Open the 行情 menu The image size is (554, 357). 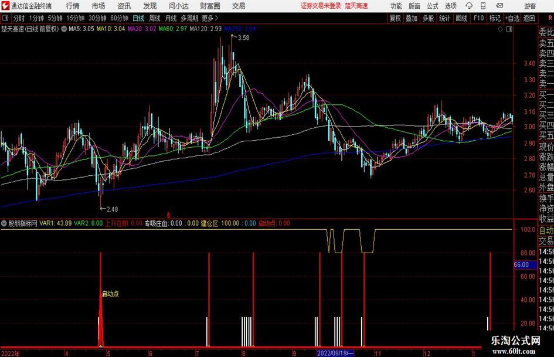pos(73,6)
